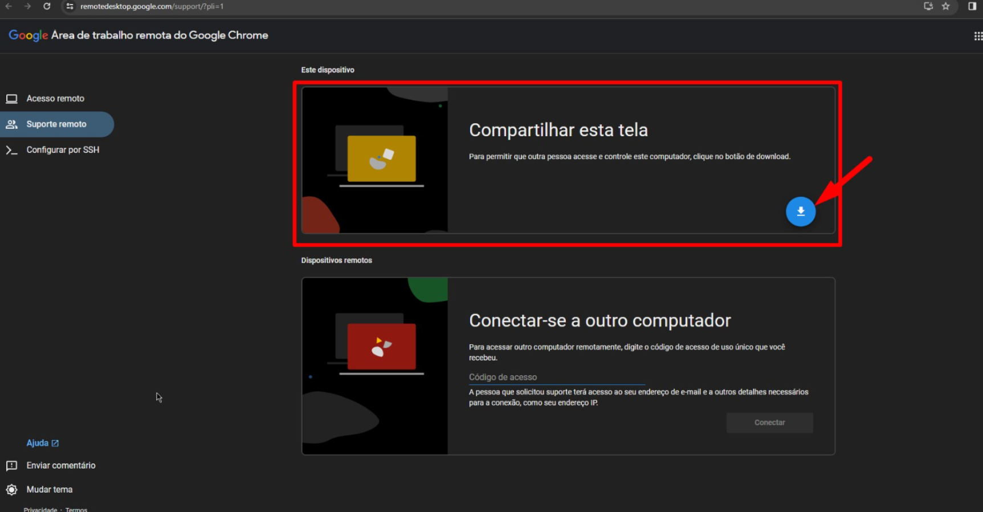Focus the Código de acesso field
Viewport: 983px width, 512px height.
click(x=557, y=377)
